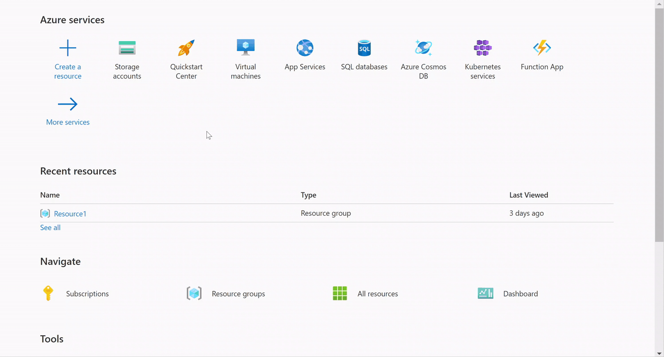Screen dimensions: 664x357
Task: Open the Resource1 link
Action: pos(70,214)
